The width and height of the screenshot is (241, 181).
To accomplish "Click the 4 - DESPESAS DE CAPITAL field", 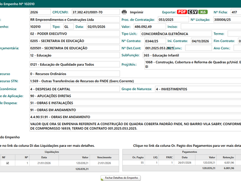I will point(75,89).
